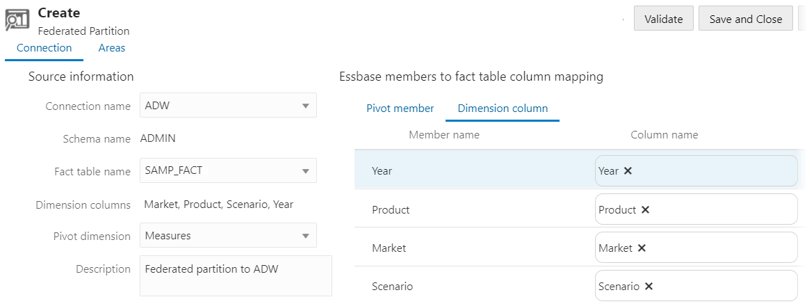
Task: Click the Source information heading
Action: (x=81, y=77)
